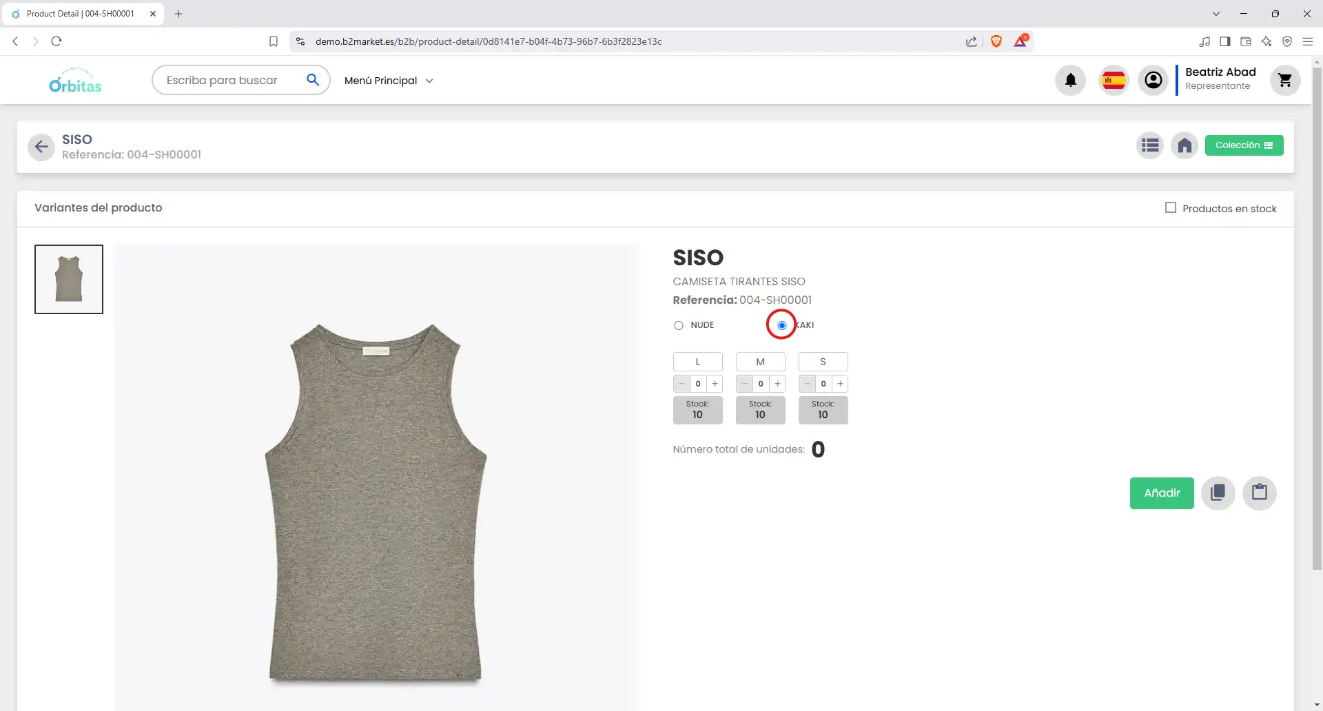Open the notifications bell icon
This screenshot has width=1323, height=711.
(1070, 81)
